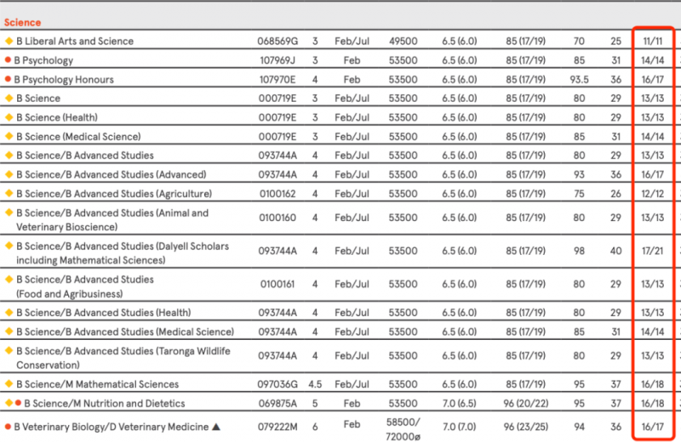Click the yellow diamond beside B Liberal Arts and Science

9,41
